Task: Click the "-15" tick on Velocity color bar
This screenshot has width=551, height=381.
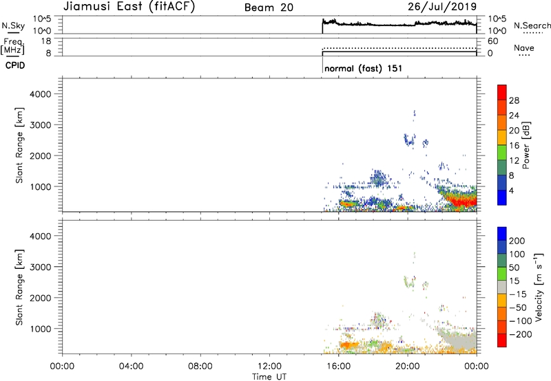Action: pos(518,294)
